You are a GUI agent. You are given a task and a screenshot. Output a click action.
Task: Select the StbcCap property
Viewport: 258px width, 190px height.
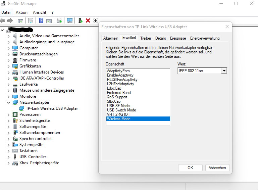coord(138,101)
